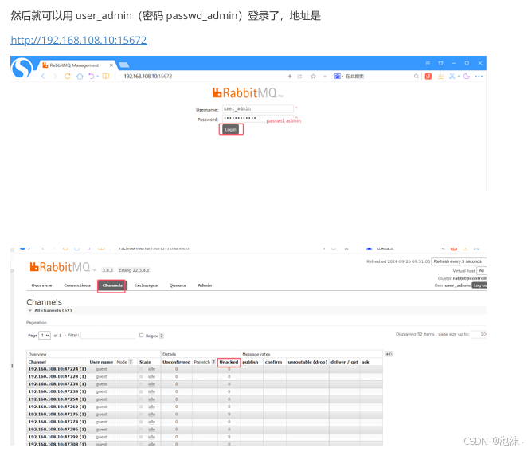Screen dimensions: 528x452
Task: Open the Refresh every 5 seconds dropdown
Action: [x=459, y=261]
